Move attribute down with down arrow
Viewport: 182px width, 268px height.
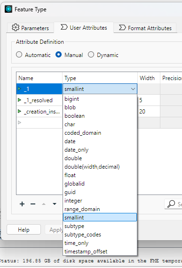[x=55, y=204]
